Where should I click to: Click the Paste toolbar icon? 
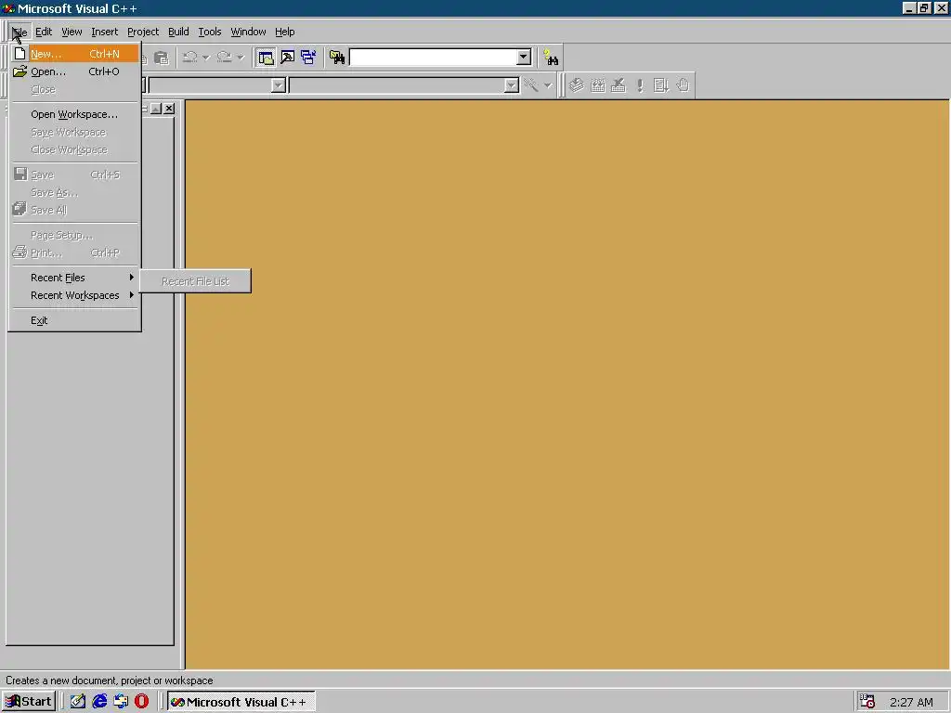(x=161, y=58)
